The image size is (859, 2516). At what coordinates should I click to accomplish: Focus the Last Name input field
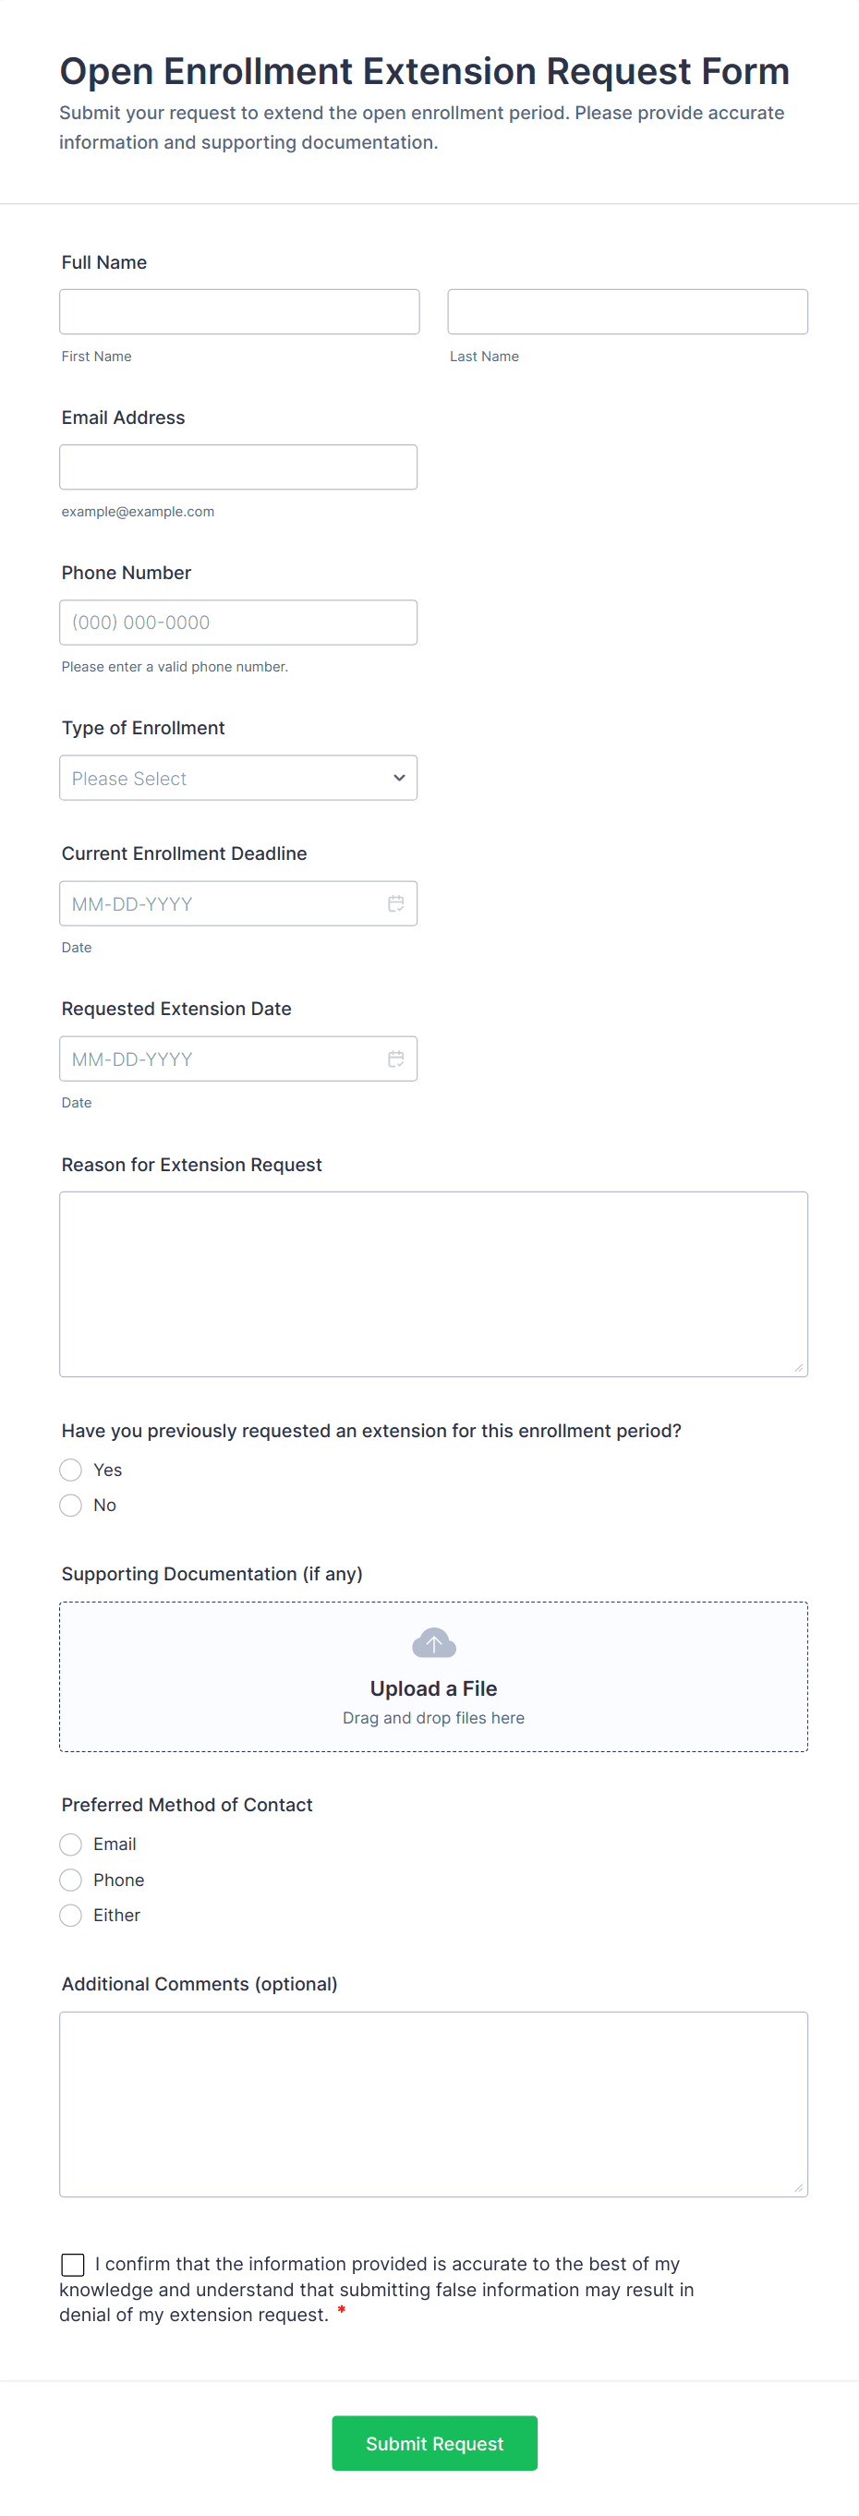[x=627, y=311]
